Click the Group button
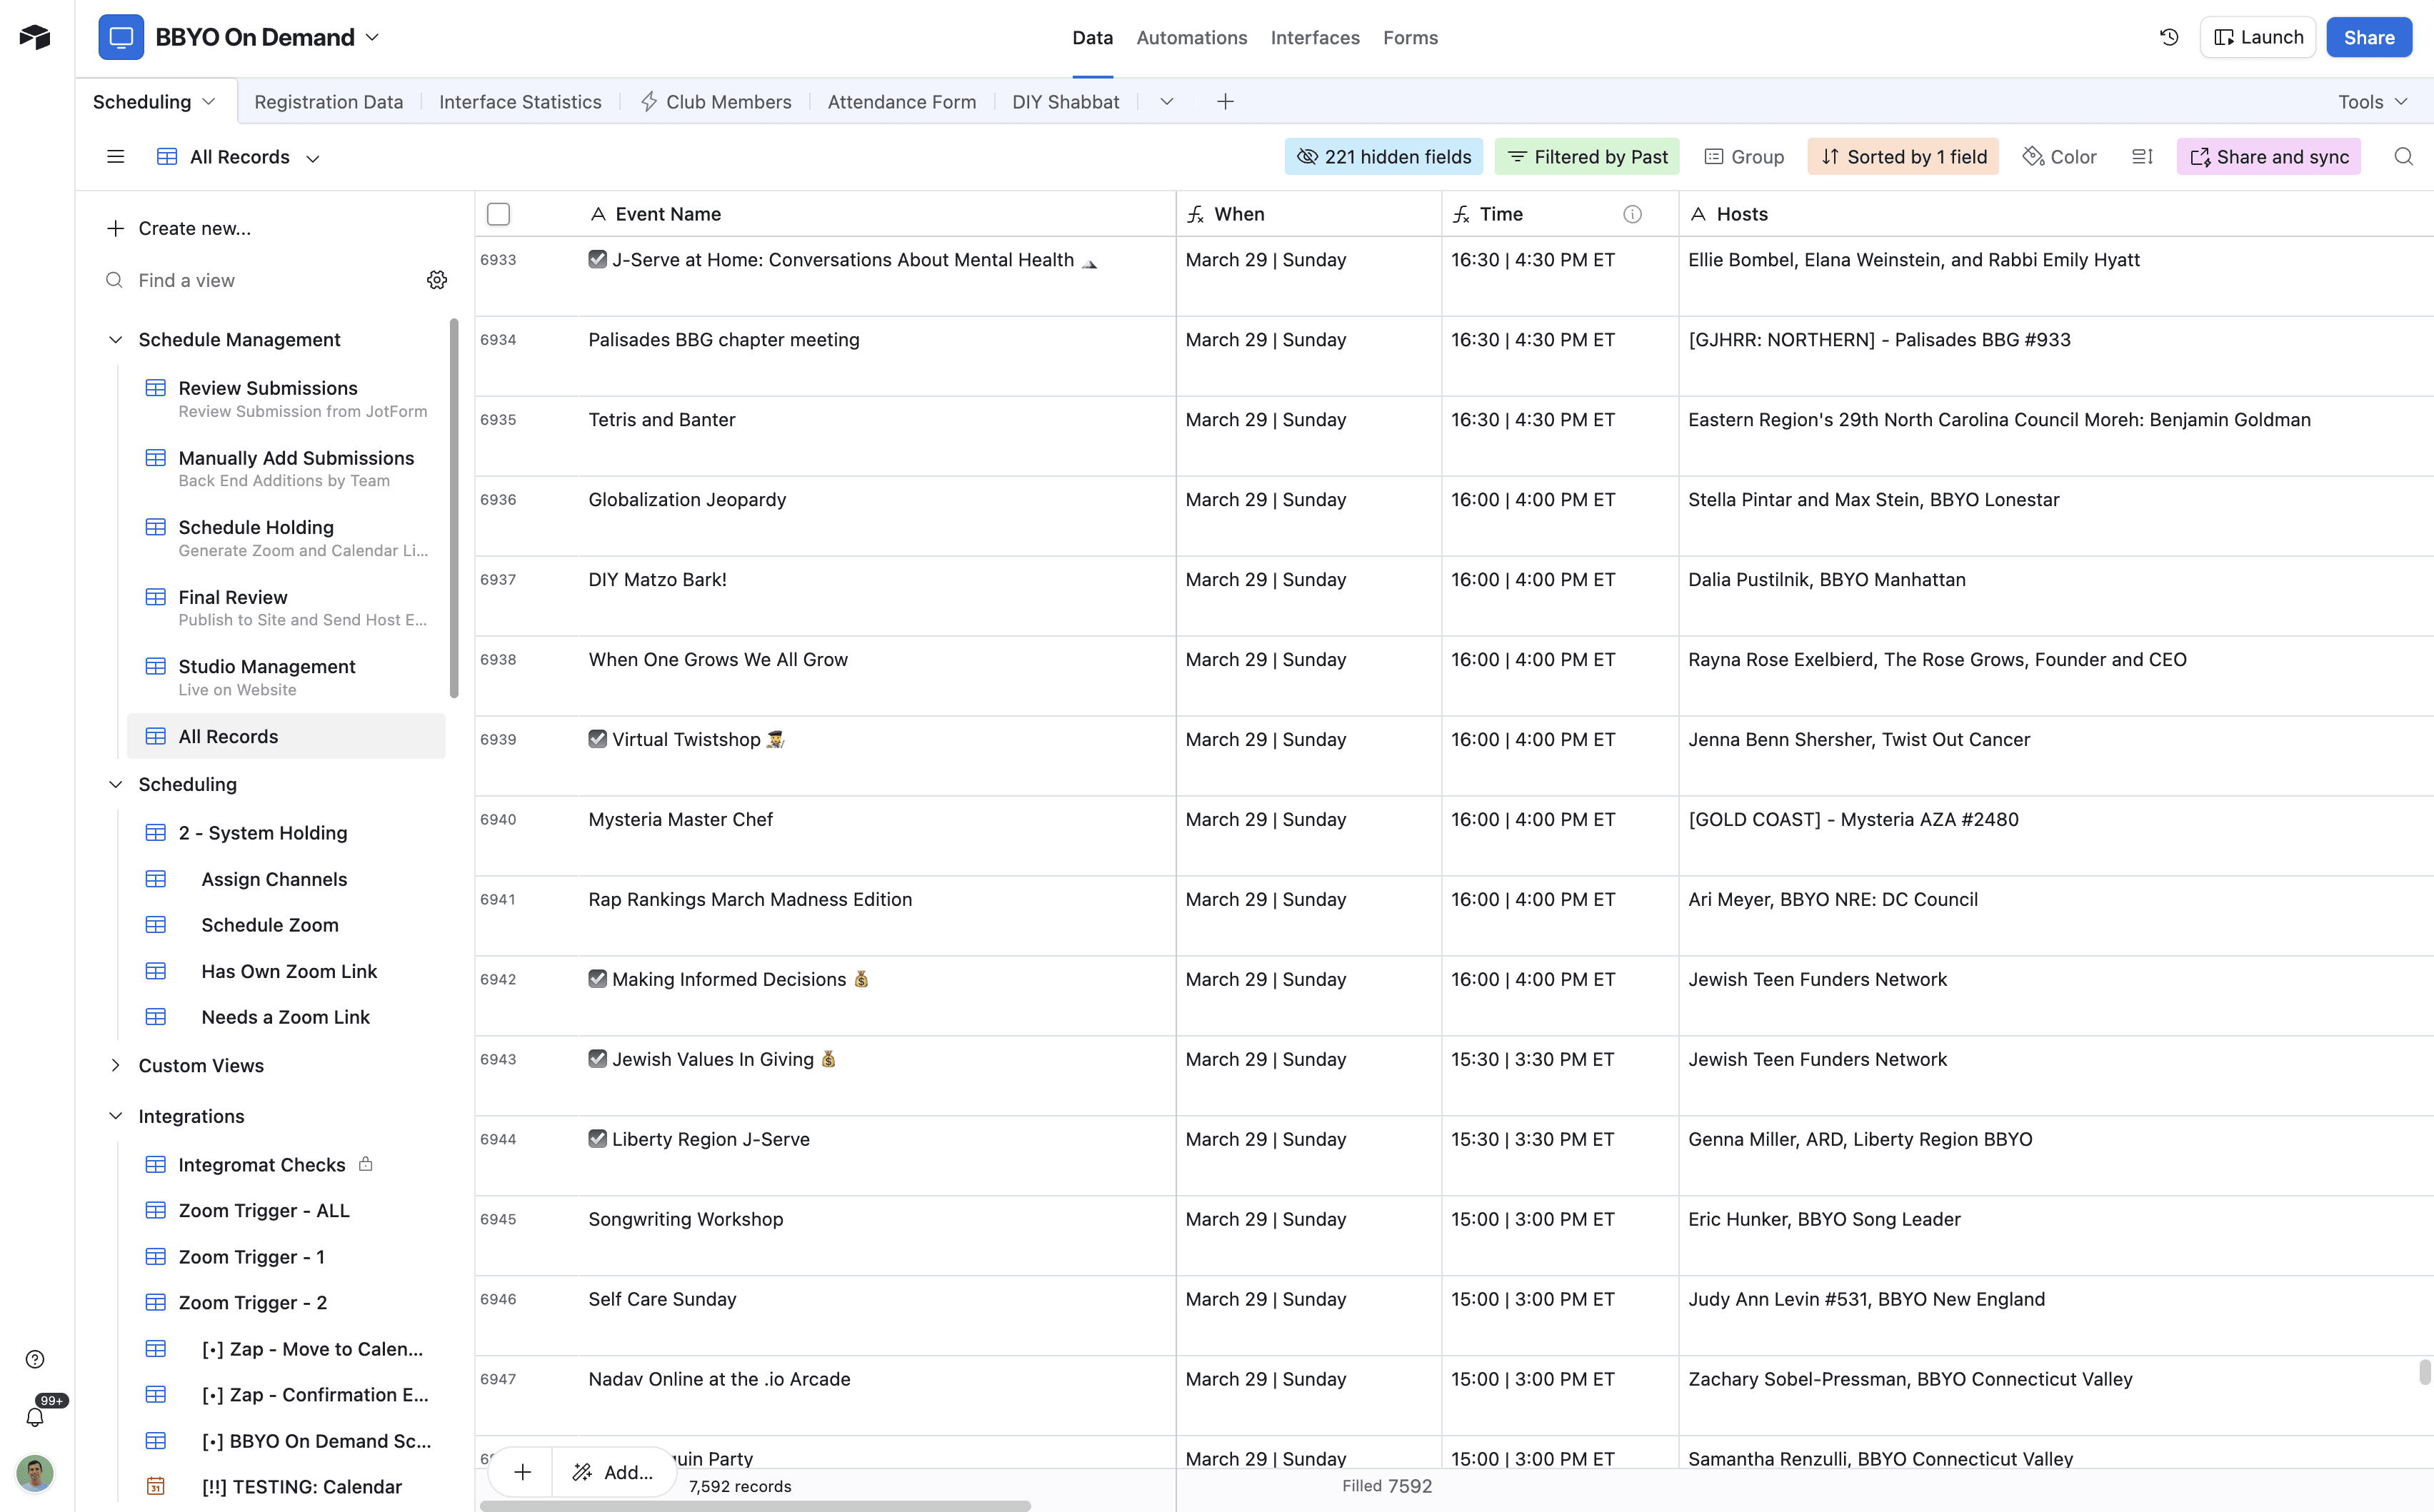 1745,157
